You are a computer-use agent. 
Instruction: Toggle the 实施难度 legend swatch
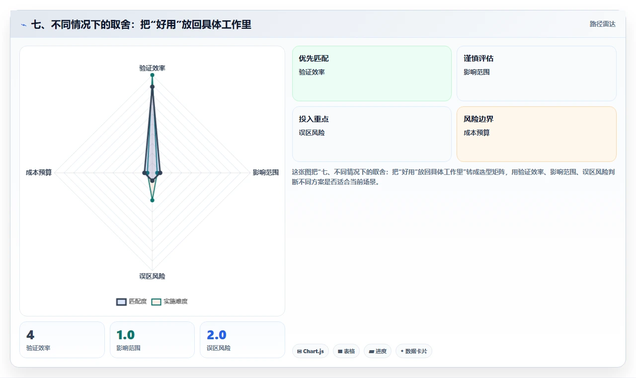click(157, 302)
